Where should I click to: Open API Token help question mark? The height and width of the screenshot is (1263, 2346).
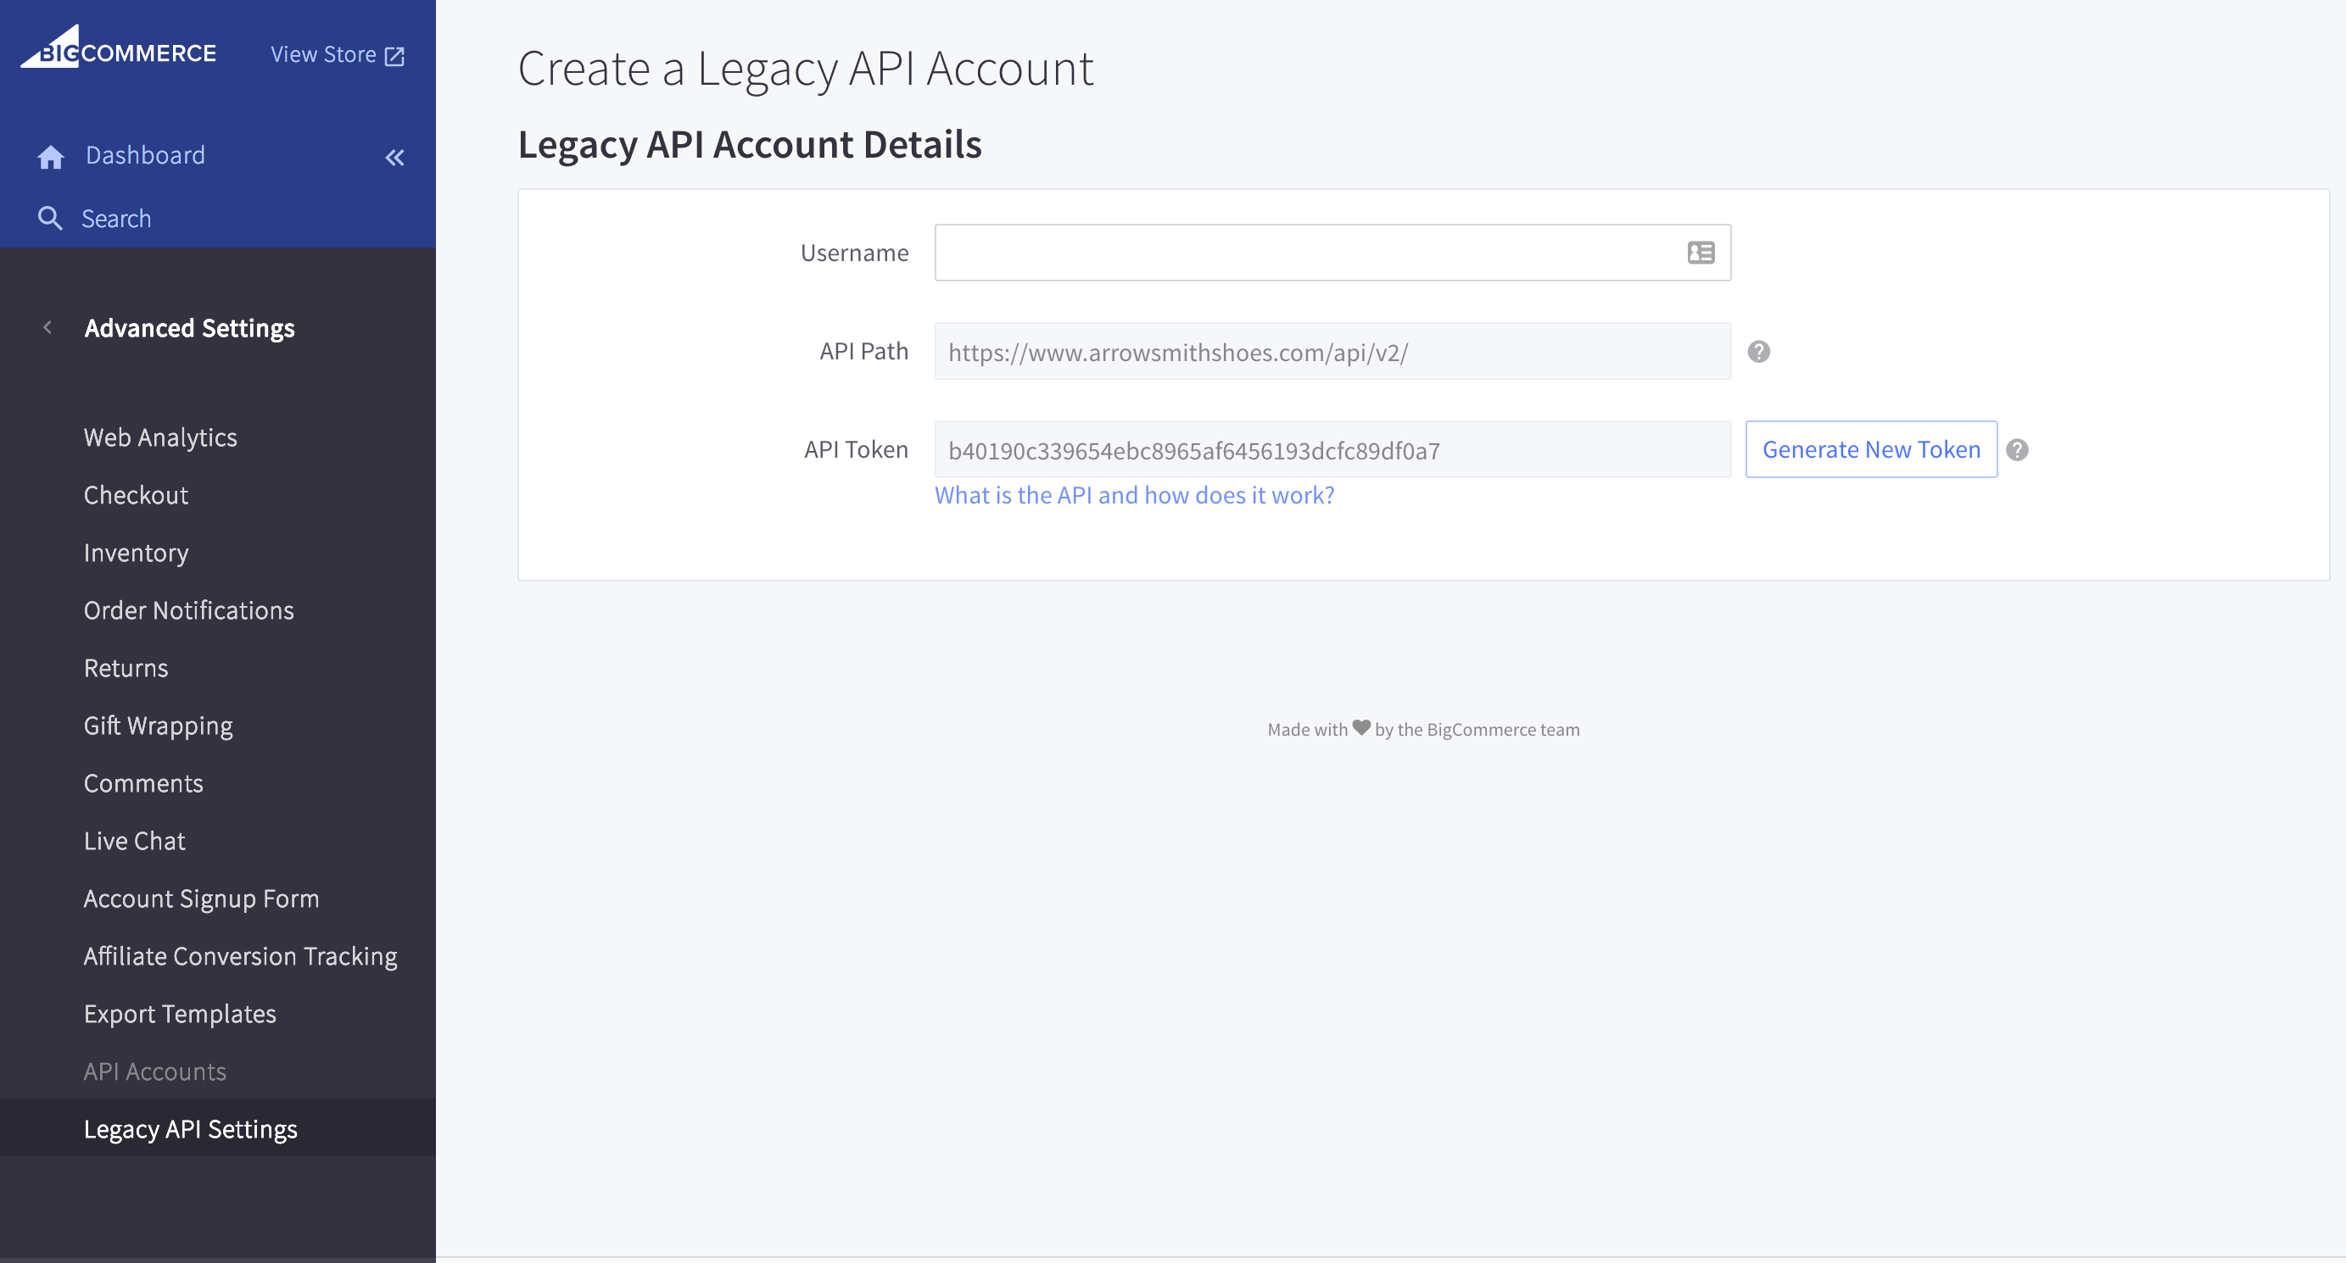pos(2017,448)
